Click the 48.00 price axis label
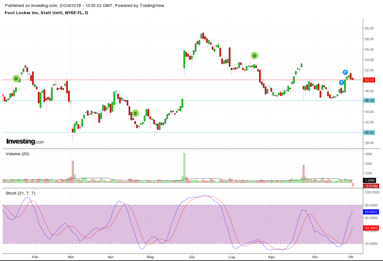The height and width of the screenshot is (261, 383). point(369,91)
